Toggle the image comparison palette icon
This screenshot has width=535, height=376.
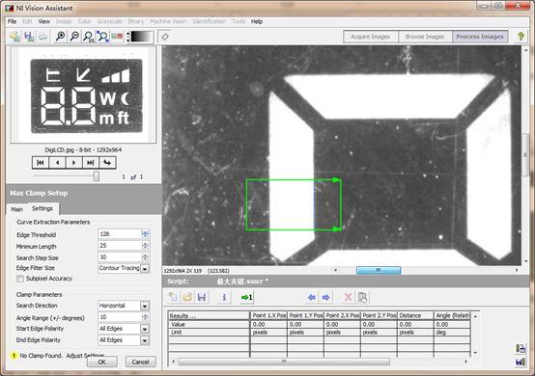[117, 37]
